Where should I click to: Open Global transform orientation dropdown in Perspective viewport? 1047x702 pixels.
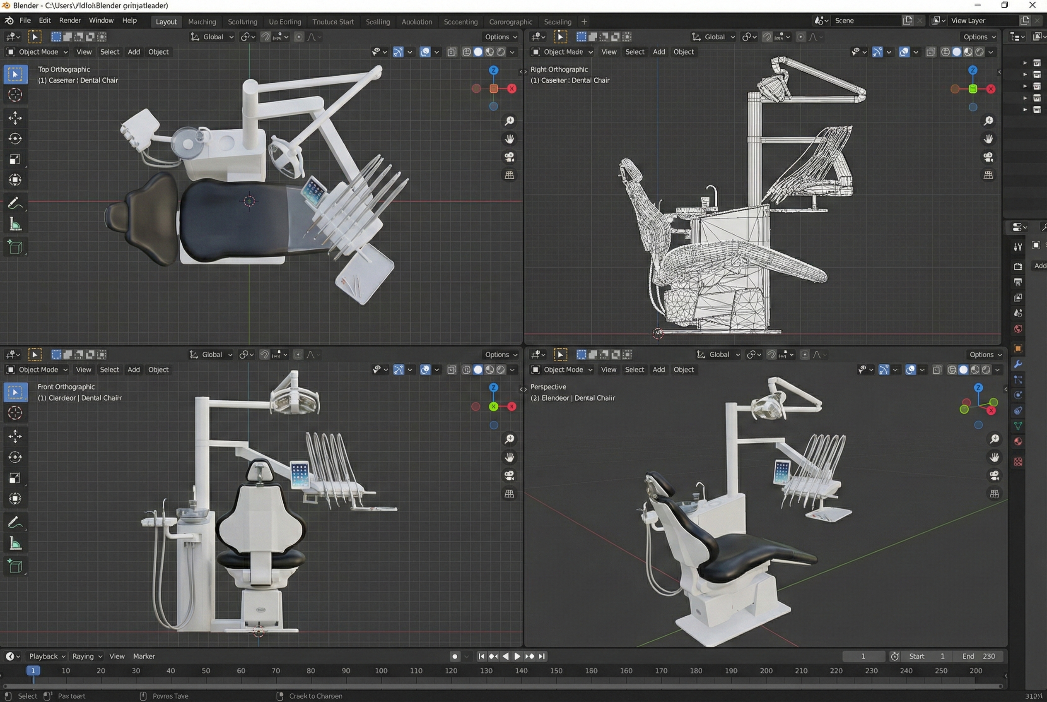point(718,355)
